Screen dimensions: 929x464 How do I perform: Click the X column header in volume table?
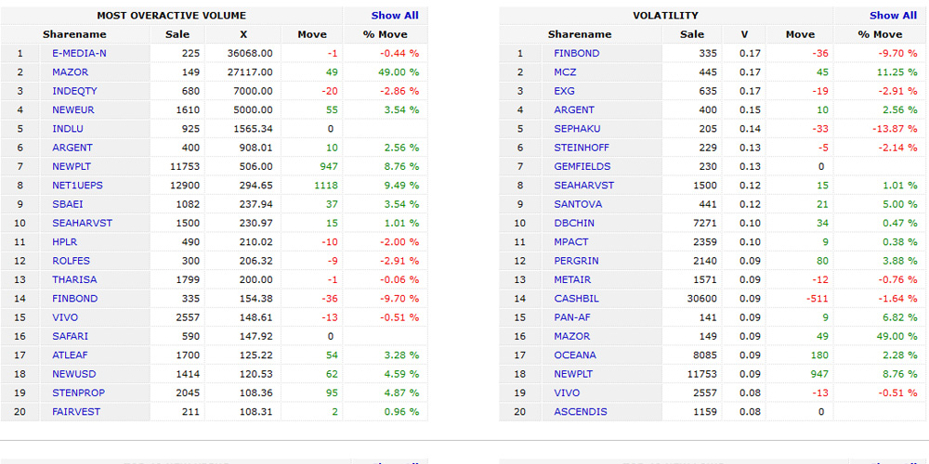click(243, 34)
